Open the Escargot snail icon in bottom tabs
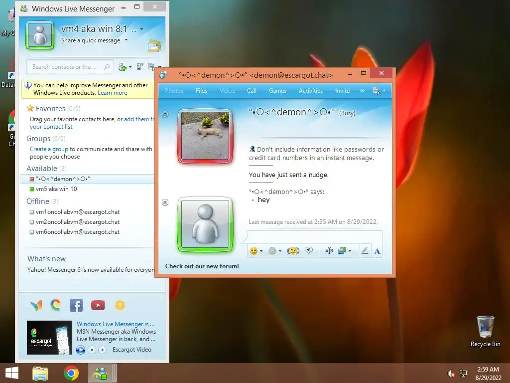This screenshot has height=383, width=510. click(x=56, y=305)
